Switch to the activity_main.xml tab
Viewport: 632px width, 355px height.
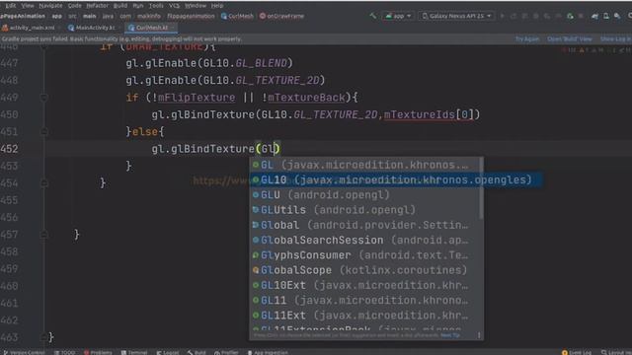pos(29,28)
